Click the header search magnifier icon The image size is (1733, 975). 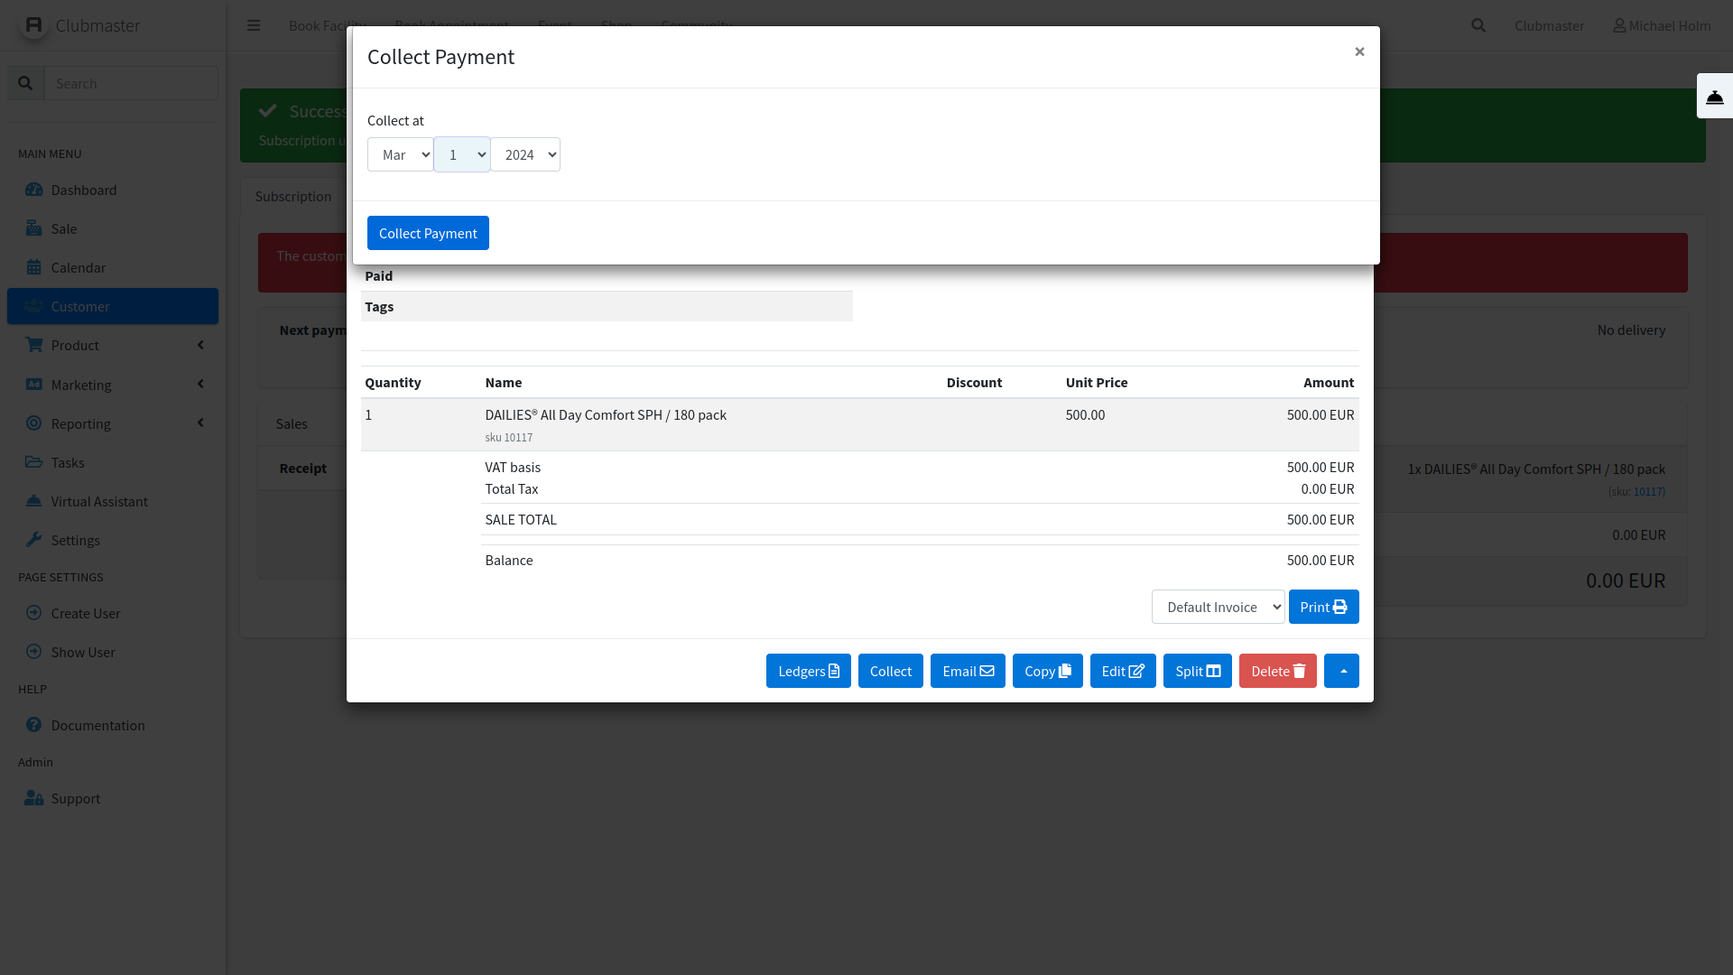(1478, 25)
